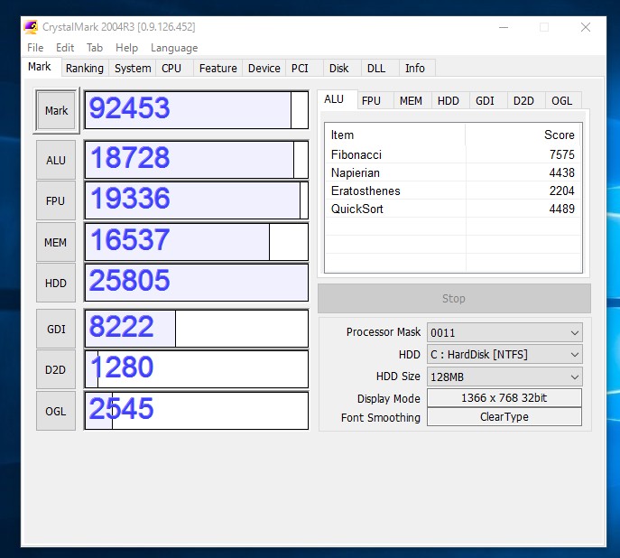Click the GDI score bar 8222

pyautogui.click(x=197, y=329)
